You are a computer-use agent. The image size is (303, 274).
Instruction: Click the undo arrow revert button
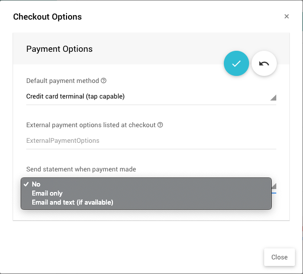click(264, 64)
